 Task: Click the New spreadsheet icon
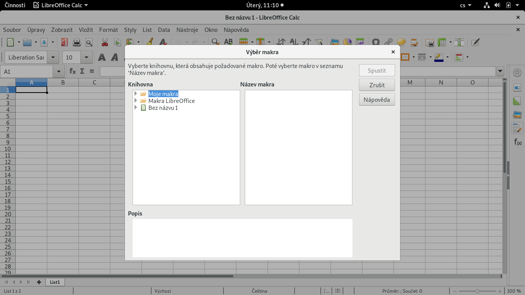(x=10, y=42)
